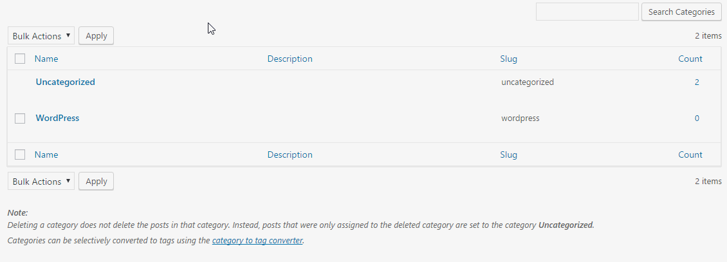The height and width of the screenshot is (262, 727).
Task: Click the category search text field
Action: (x=587, y=12)
